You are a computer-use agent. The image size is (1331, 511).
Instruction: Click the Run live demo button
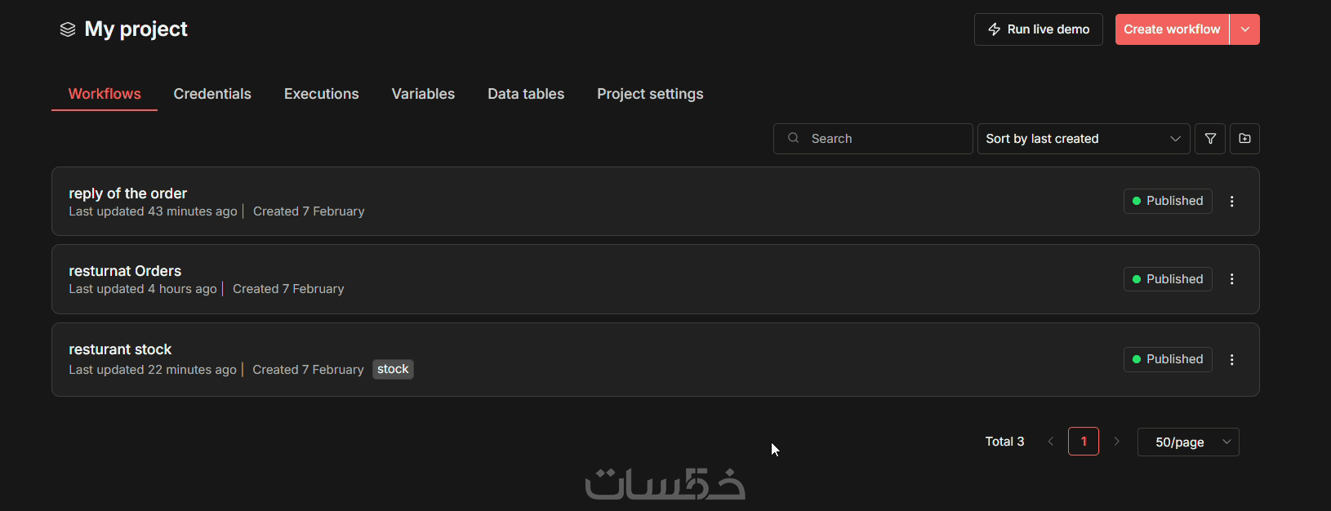[1038, 29]
